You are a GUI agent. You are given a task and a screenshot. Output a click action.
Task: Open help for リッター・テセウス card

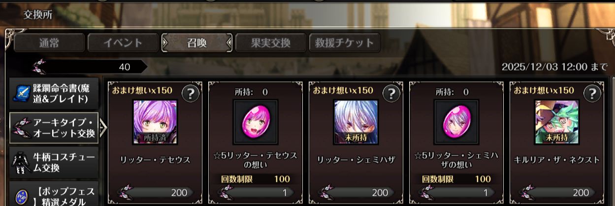pyautogui.click(x=191, y=93)
